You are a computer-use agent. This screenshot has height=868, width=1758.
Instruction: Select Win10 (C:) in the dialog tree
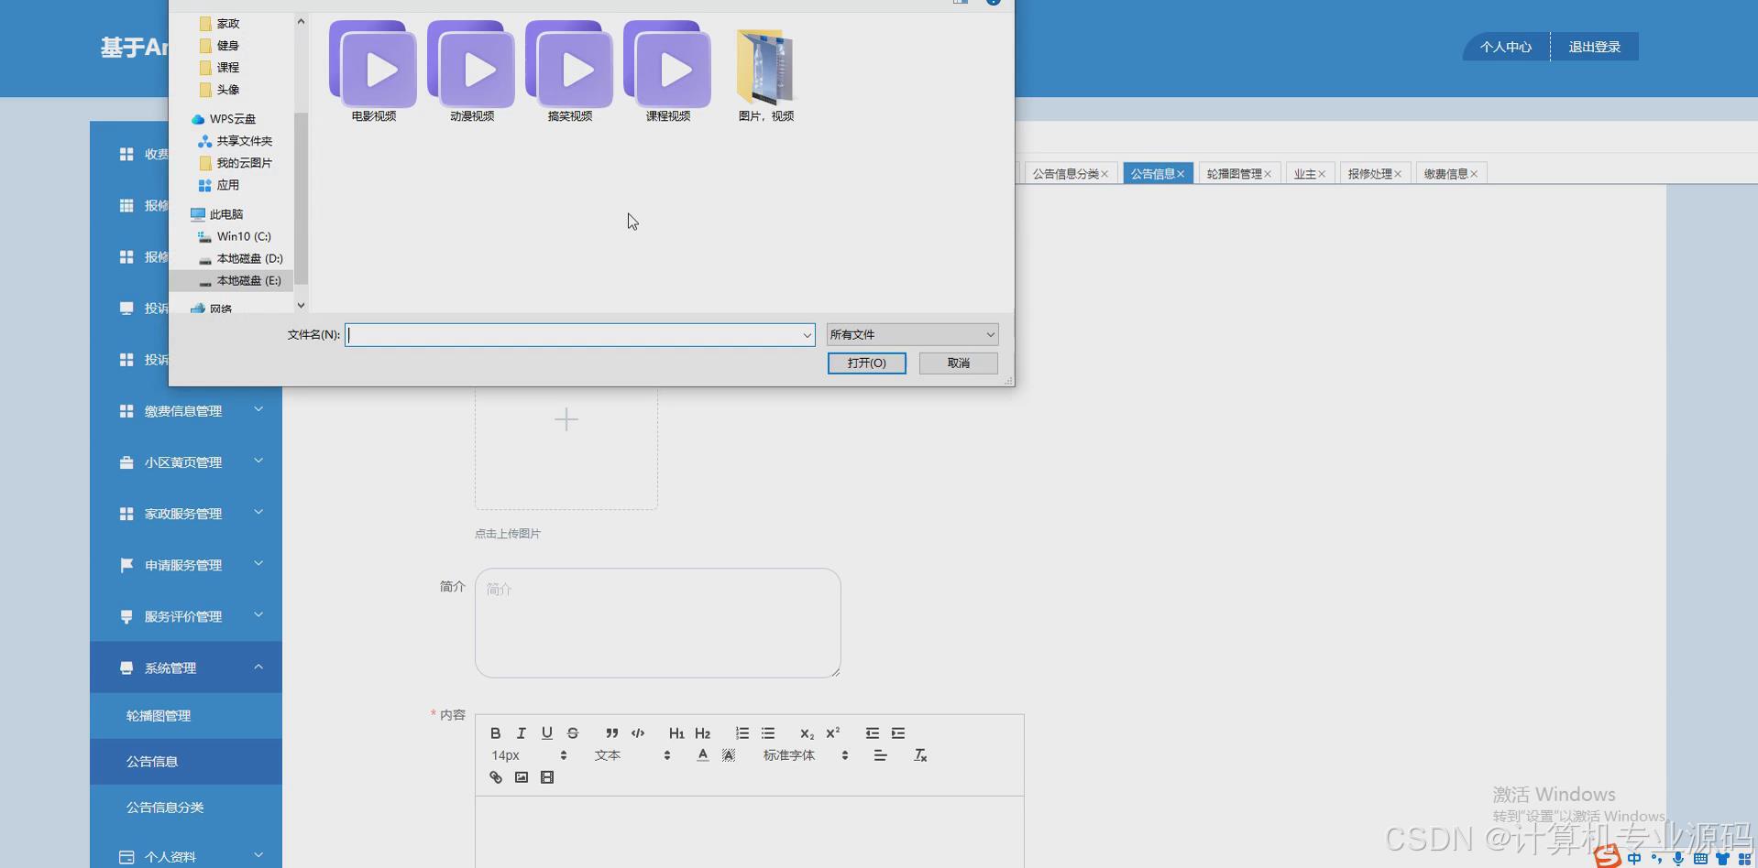click(x=244, y=236)
